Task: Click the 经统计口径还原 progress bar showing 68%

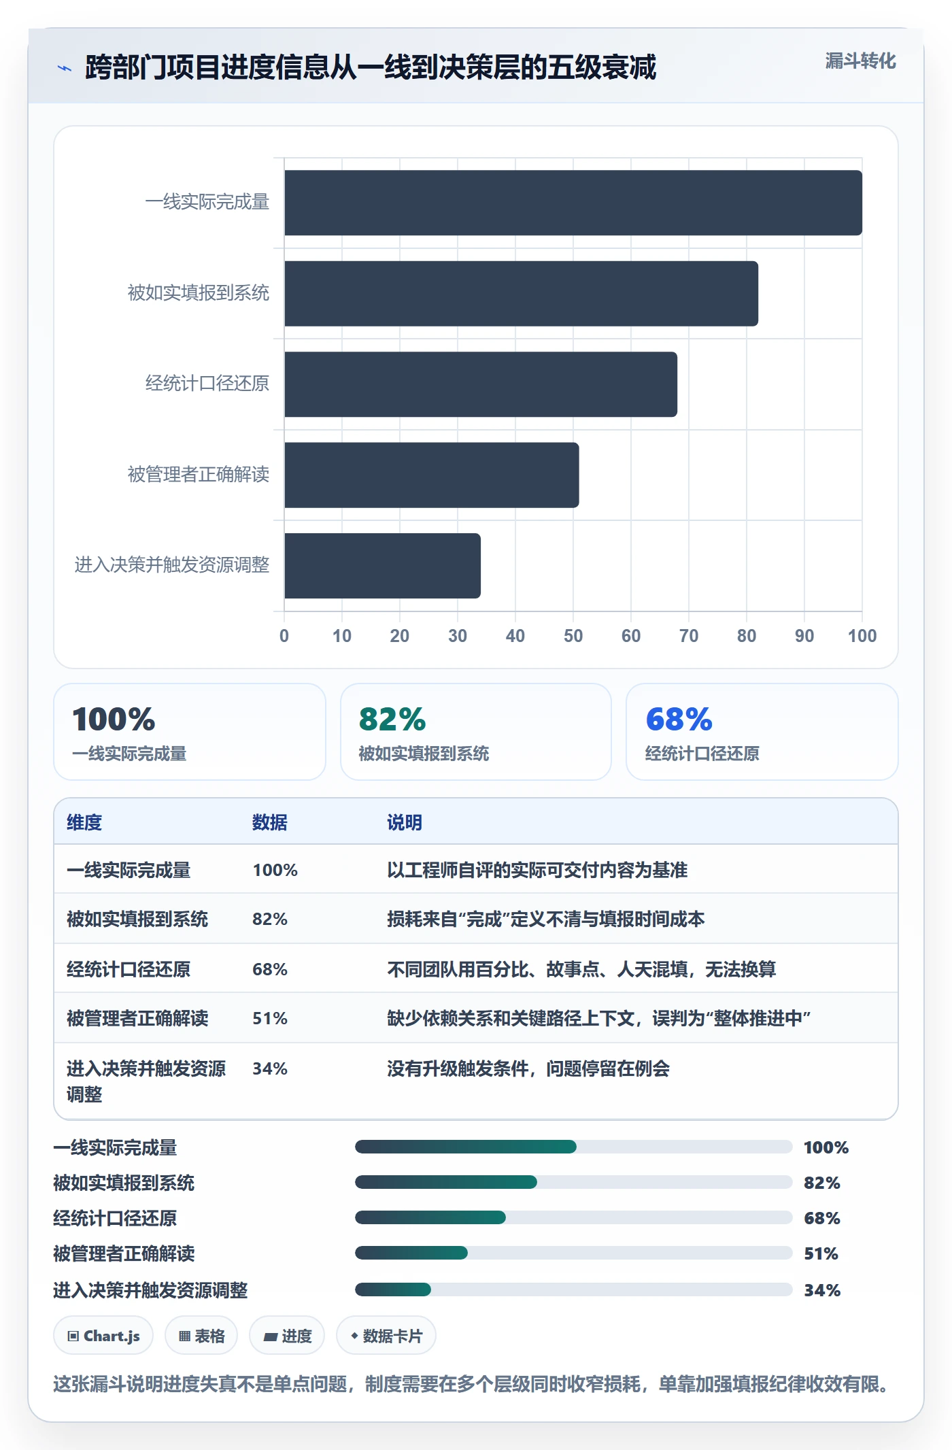Action: [x=573, y=1218]
